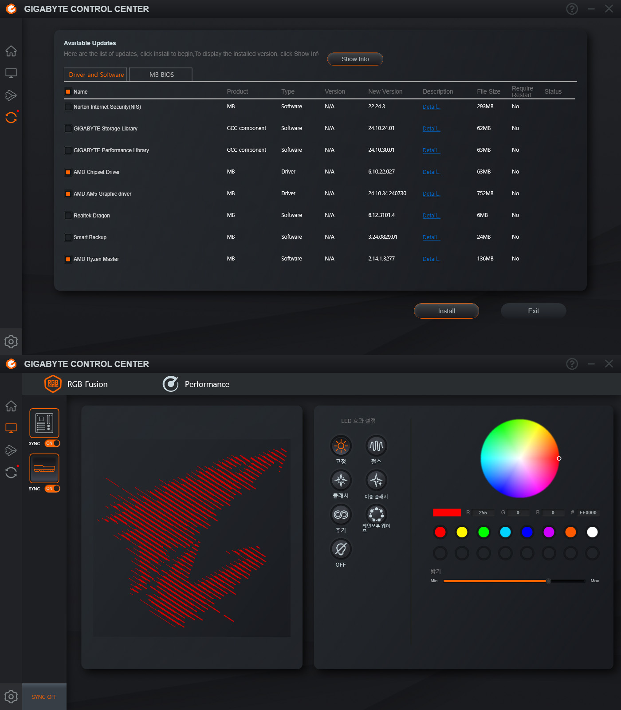This screenshot has height=710, width=621.
Task: Open monitor icon in upper window sidebar
Action: [11, 73]
